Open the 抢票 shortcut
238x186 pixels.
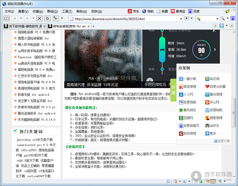162,11
